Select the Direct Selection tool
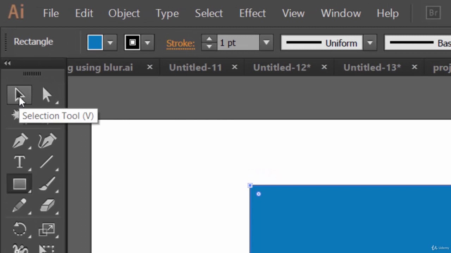 coord(47,95)
